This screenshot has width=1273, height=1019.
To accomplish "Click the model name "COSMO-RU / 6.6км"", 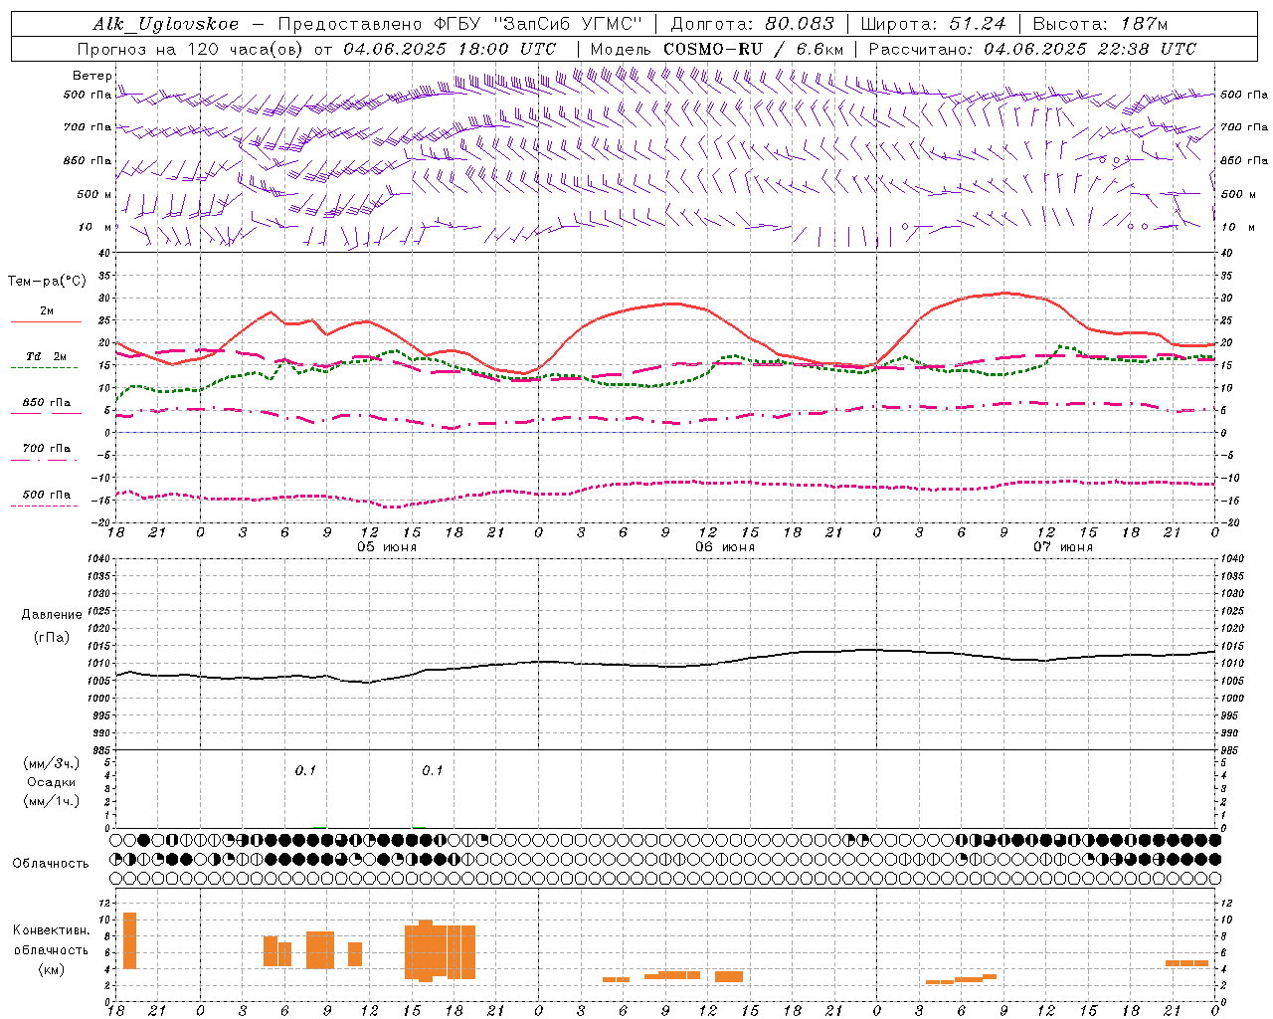I will 753,49.
